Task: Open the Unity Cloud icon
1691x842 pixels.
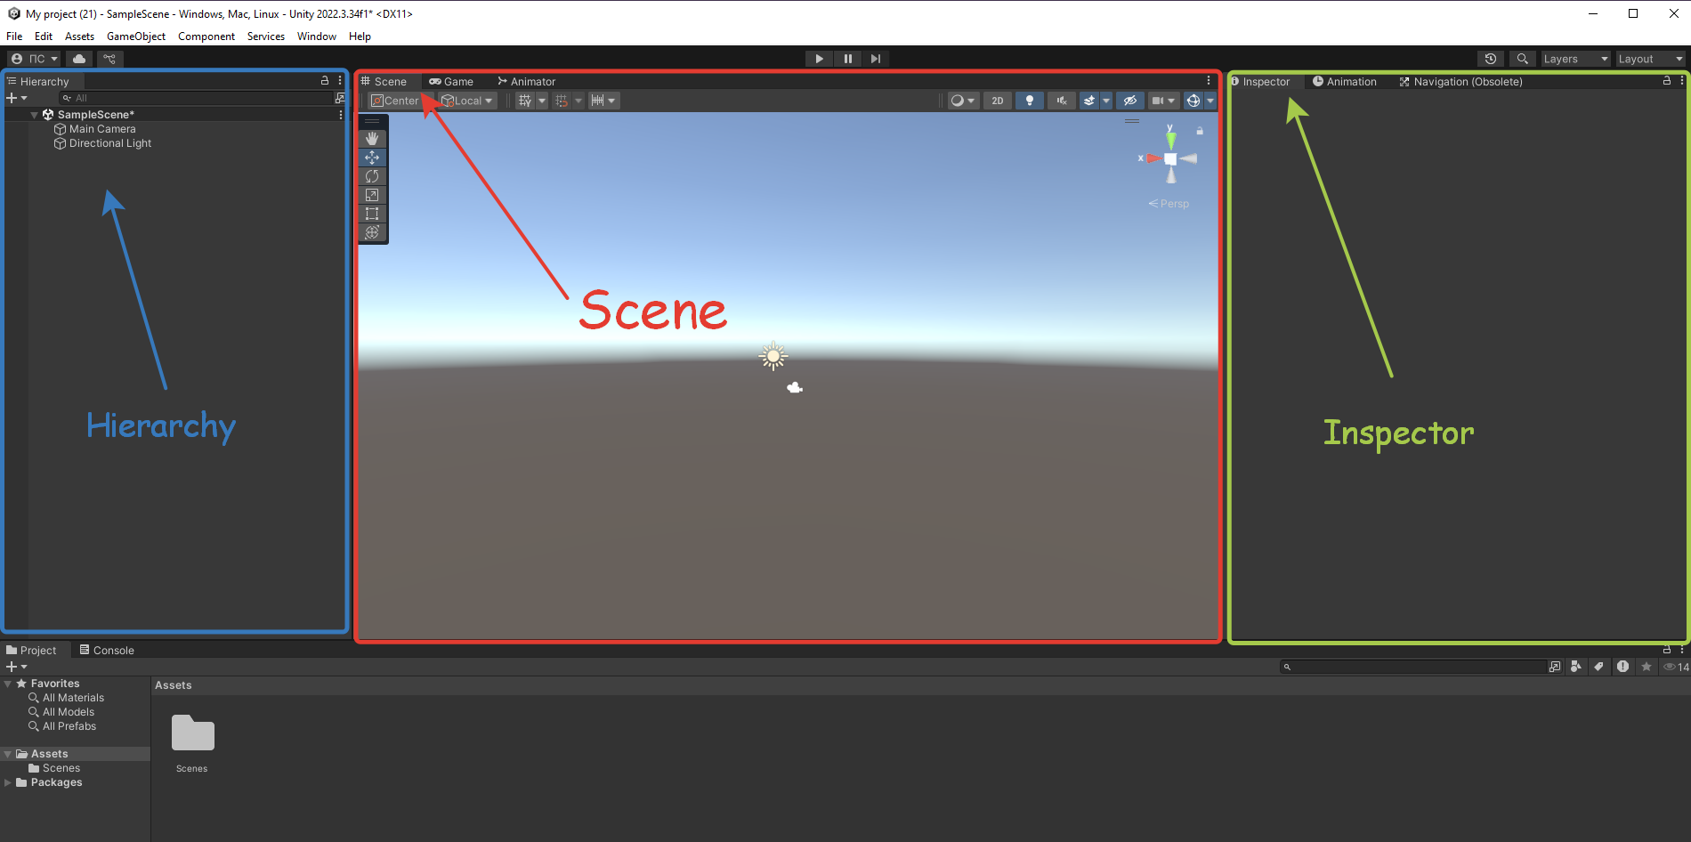Action: (79, 59)
